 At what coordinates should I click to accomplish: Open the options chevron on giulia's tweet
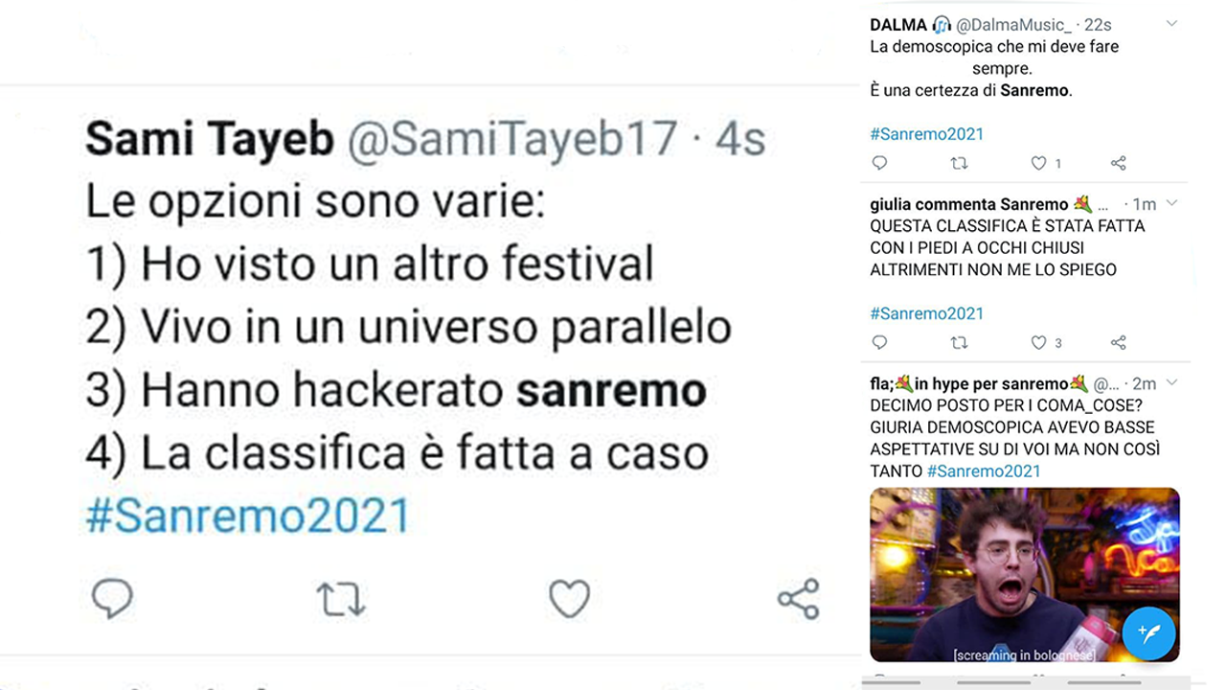point(1171,203)
